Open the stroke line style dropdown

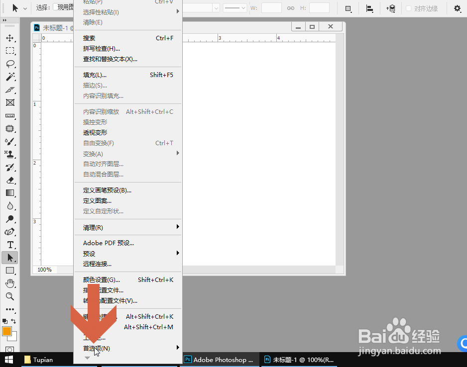click(x=235, y=8)
